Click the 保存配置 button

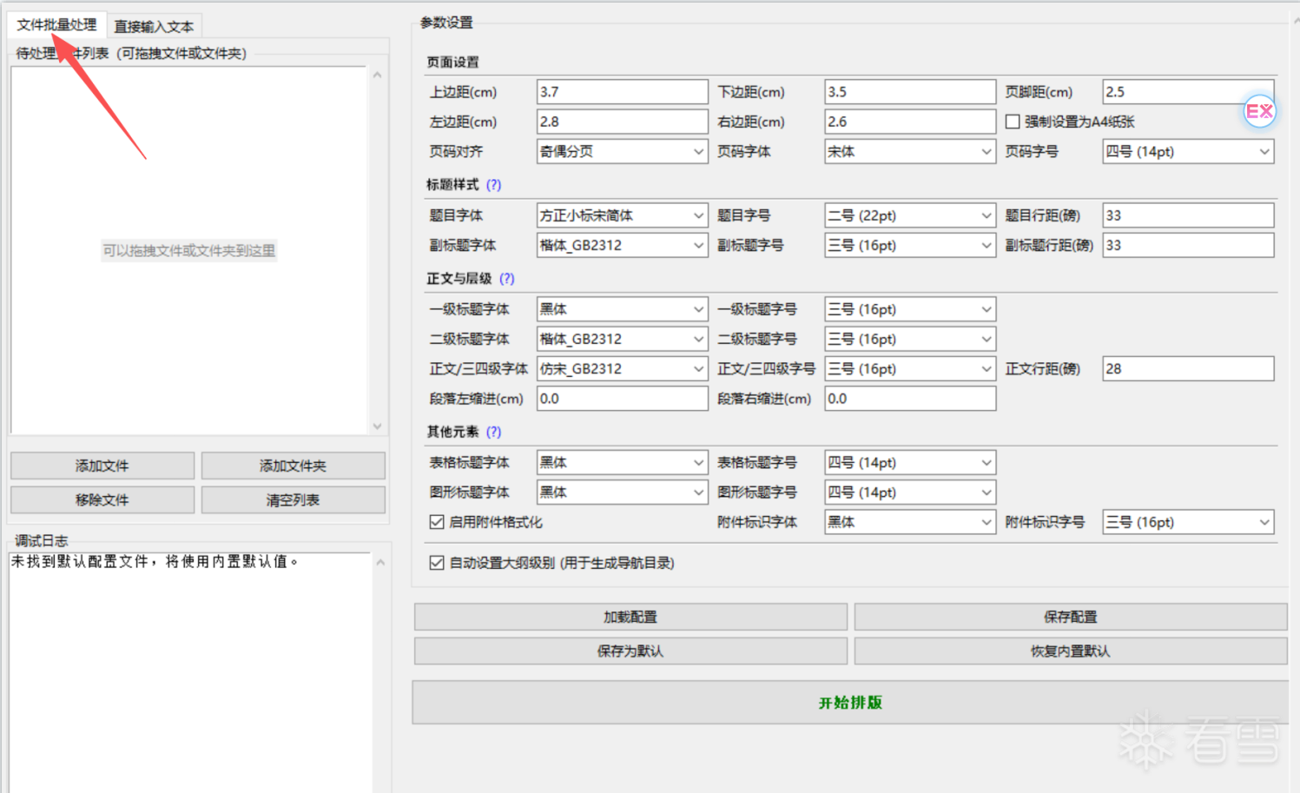pos(1070,617)
